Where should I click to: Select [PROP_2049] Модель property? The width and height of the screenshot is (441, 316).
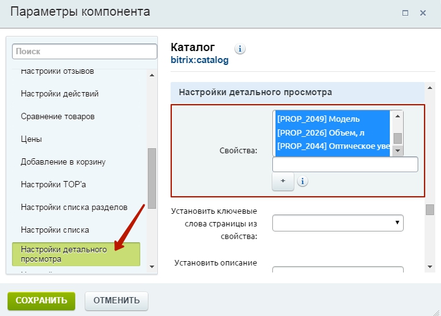pos(332,119)
